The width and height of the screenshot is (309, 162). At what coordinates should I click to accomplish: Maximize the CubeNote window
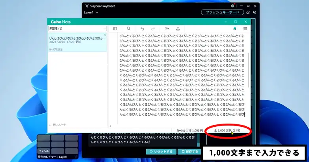(x=236, y=22)
